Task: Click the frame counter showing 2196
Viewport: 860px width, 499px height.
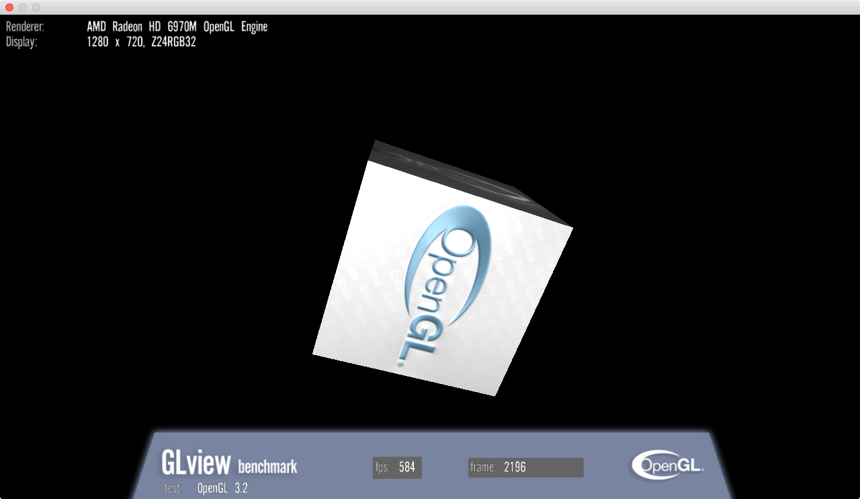Action: (x=516, y=467)
